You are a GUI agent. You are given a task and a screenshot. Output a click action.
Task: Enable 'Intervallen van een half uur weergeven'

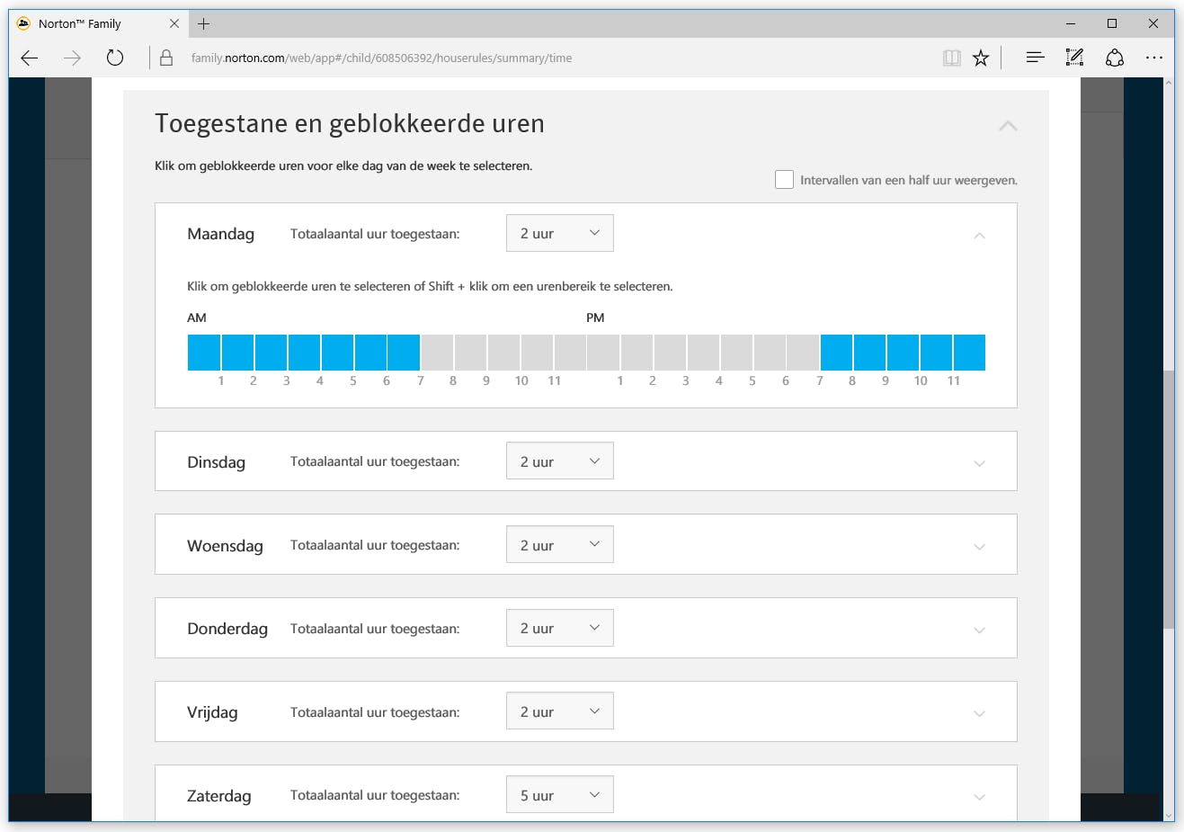tap(784, 179)
